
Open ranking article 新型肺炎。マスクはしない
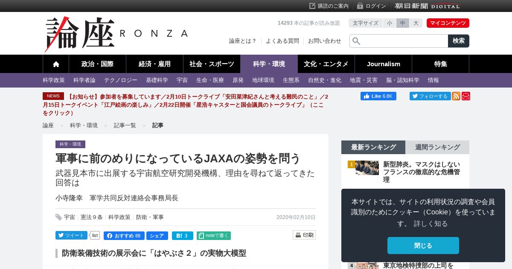click(x=422, y=172)
